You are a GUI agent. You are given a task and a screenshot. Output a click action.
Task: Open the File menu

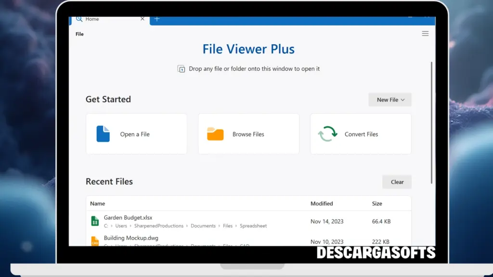pyautogui.click(x=79, y=34)
